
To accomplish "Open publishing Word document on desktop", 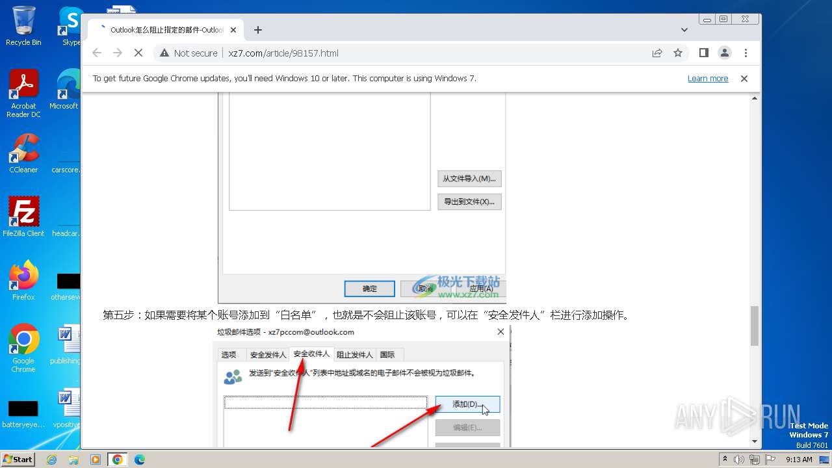I will 66,344.
